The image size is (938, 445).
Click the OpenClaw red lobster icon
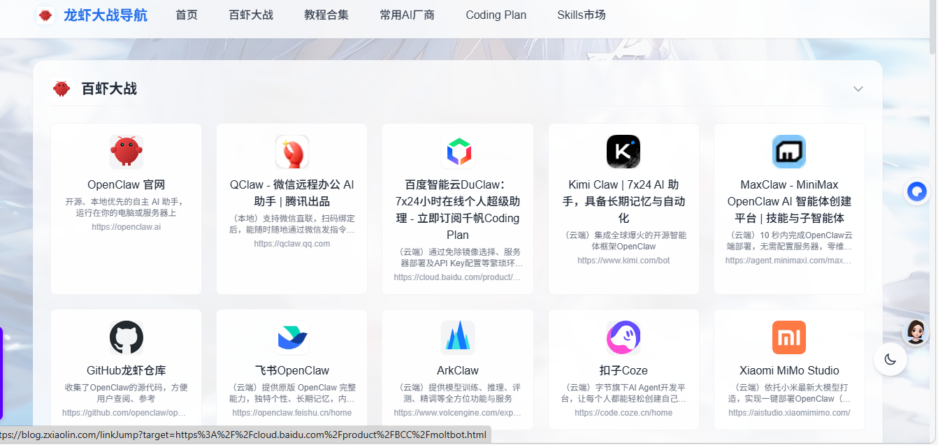(x=127, y=152)
